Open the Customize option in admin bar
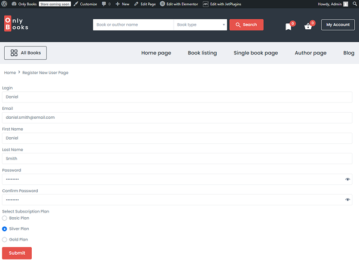Viewport: 359px width, 262px height. pos(86,4)
